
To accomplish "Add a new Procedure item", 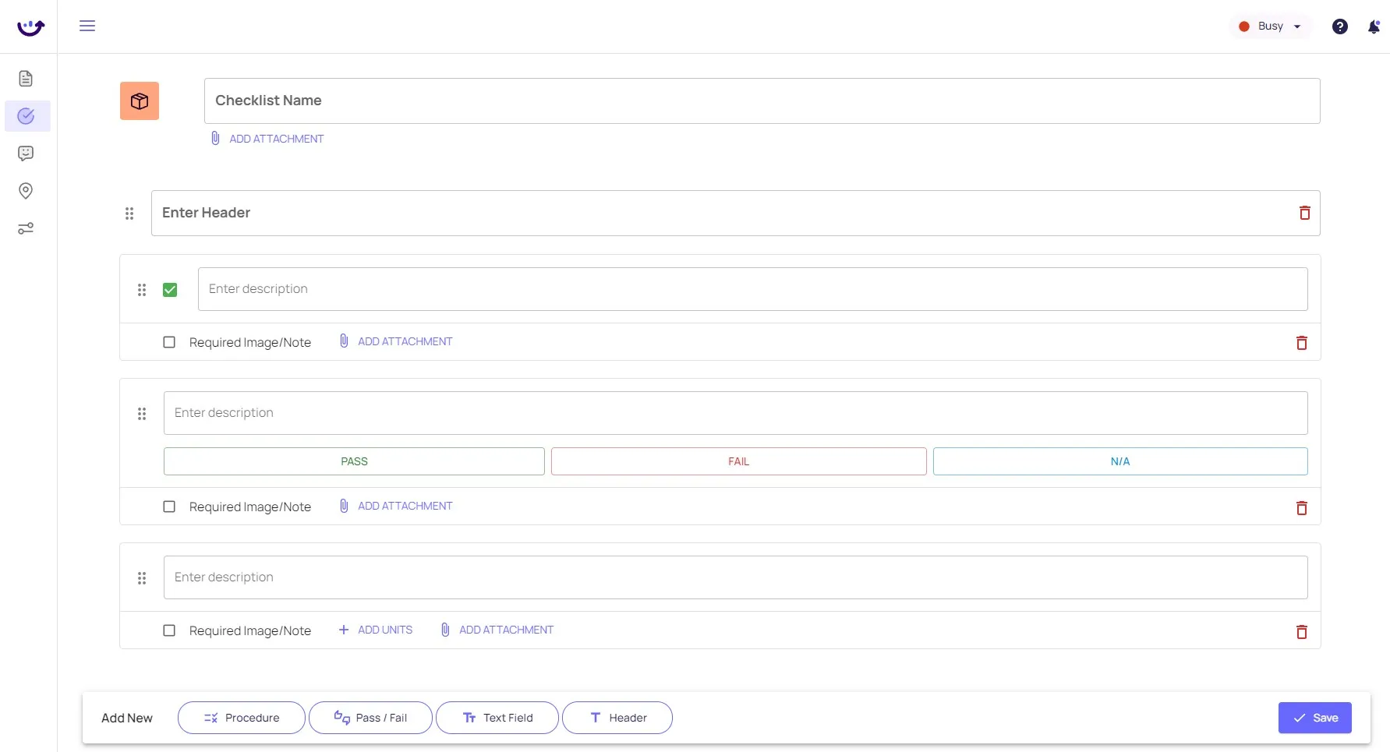I will click(x=242, y=718).
